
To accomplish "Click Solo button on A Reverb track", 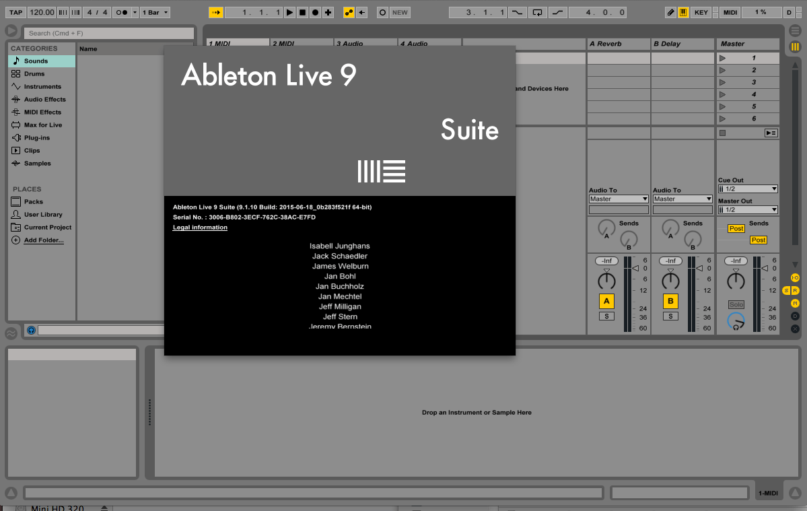I will [x=606, y=316].
